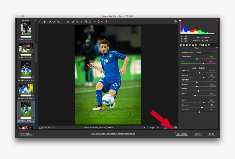The image size is (235, 159).
Task: Open the Effects (fx) panel tab
Action: point(199,45)
